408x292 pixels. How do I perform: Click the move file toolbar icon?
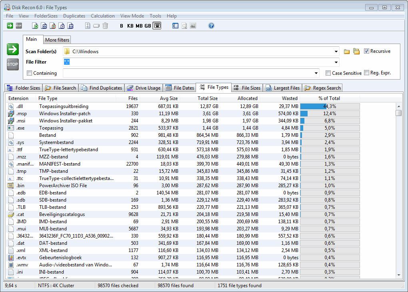tap(88, 26)
